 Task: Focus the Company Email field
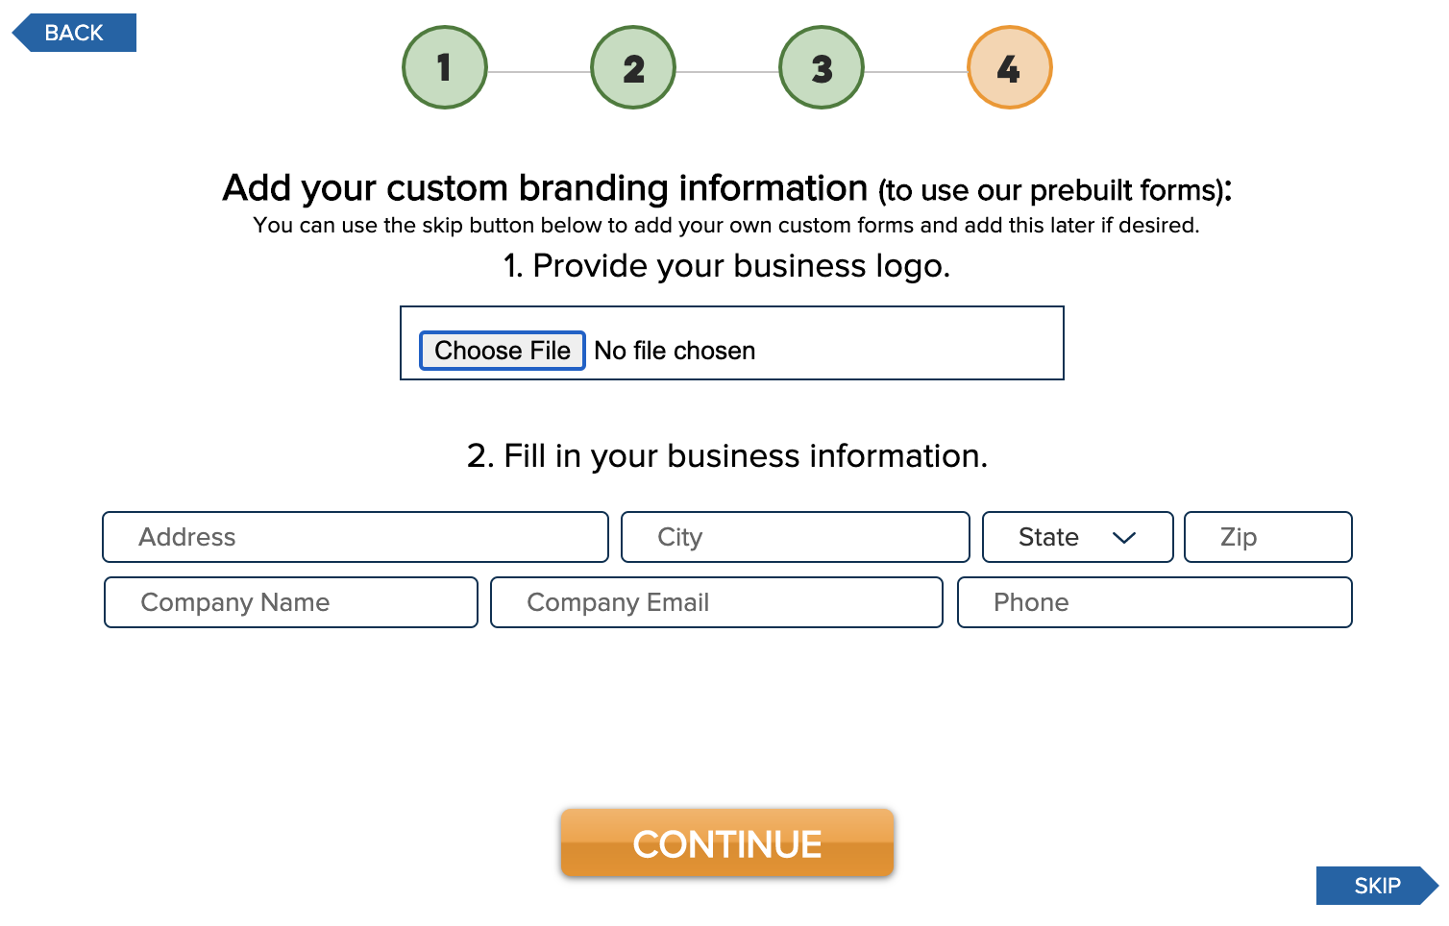[717, 602]
